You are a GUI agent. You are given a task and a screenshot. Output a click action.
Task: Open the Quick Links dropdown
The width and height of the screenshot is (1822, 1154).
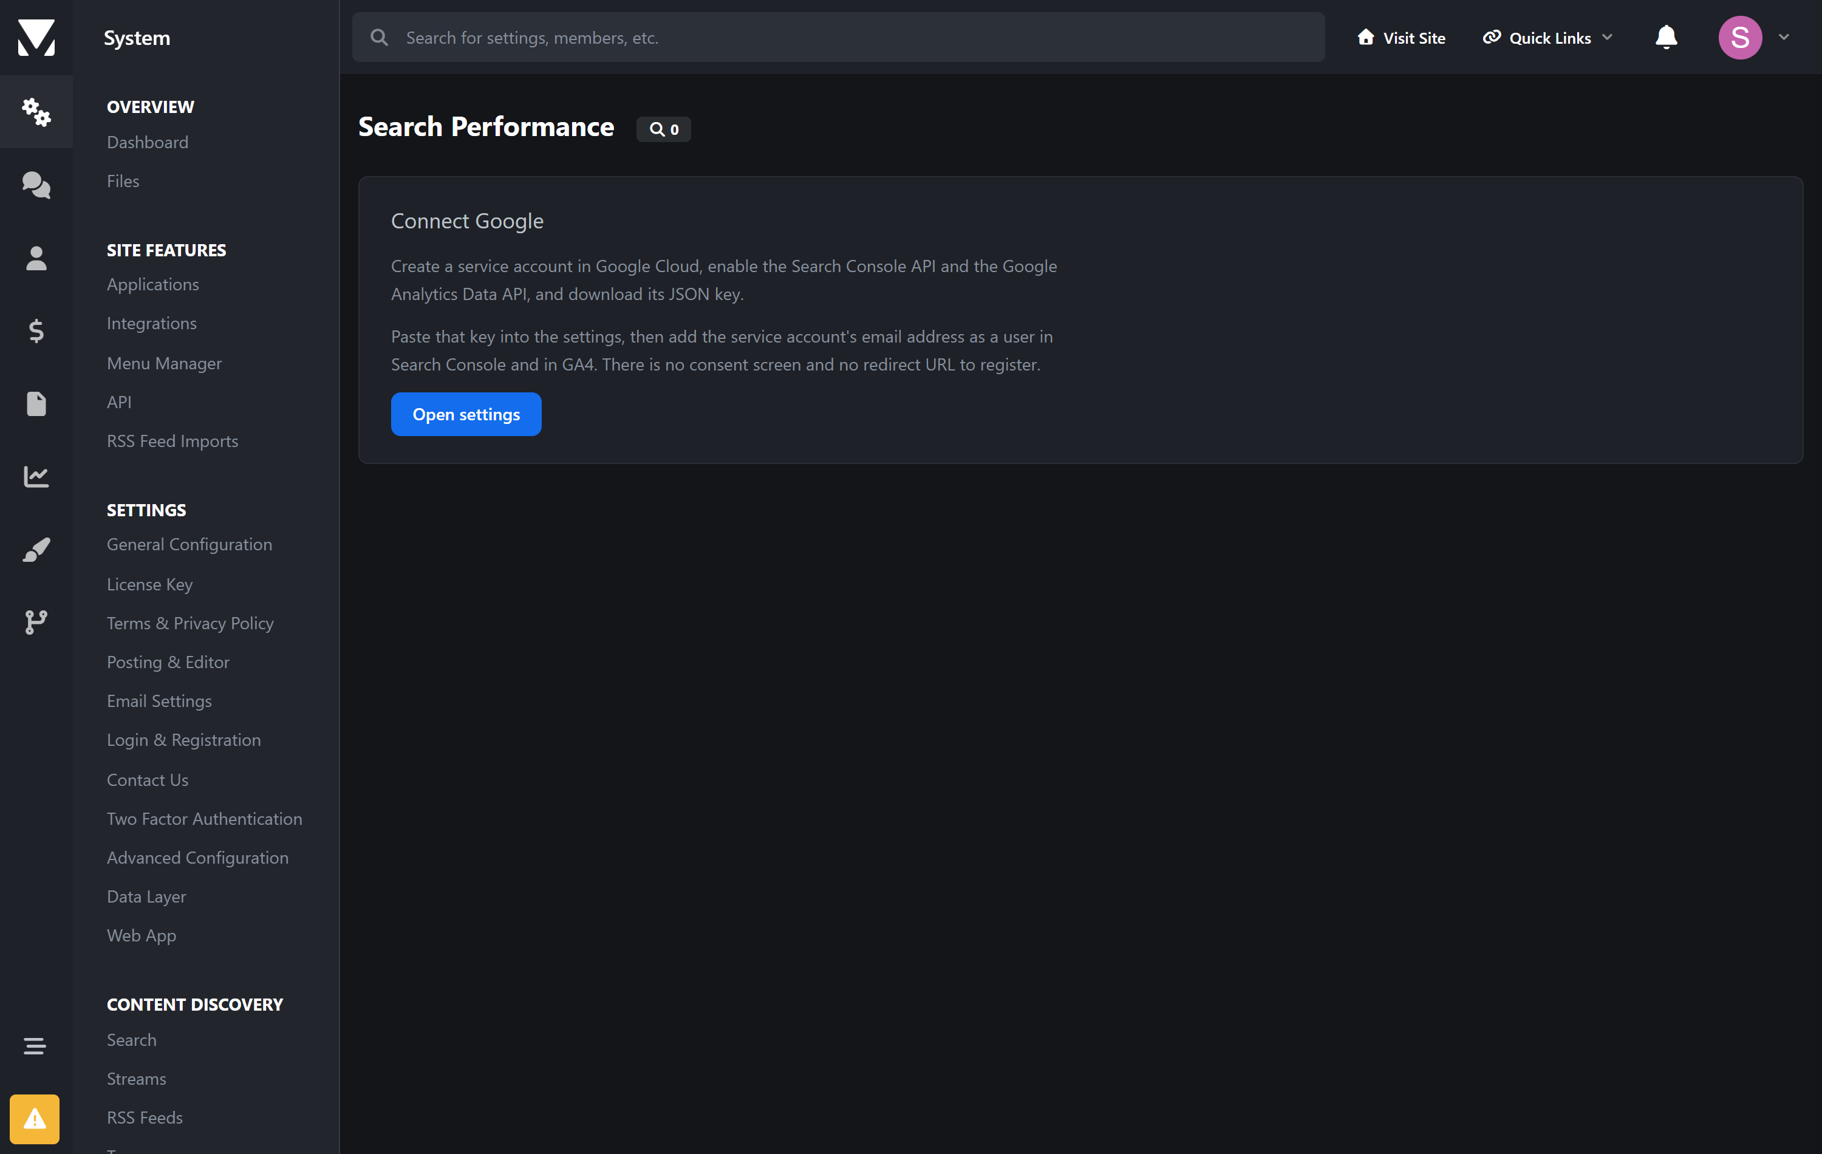coord(1548,37)
